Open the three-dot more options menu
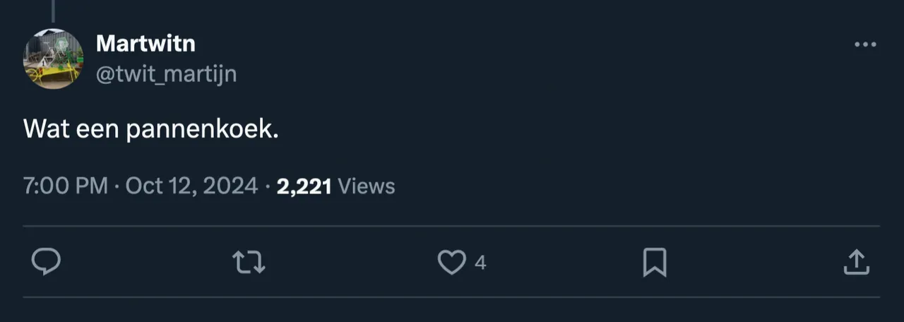 tap(865, 44)
